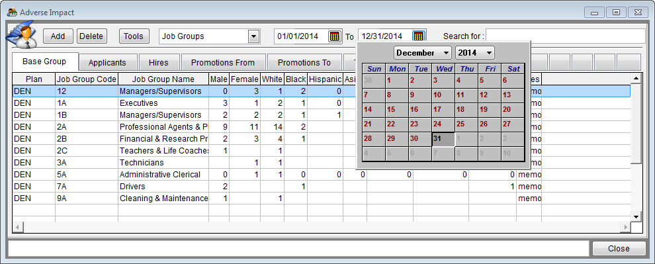Select the Professional Agents row name cell
Image resolution: width=655 pixels, height=264 pixels.
pos(163,127)
